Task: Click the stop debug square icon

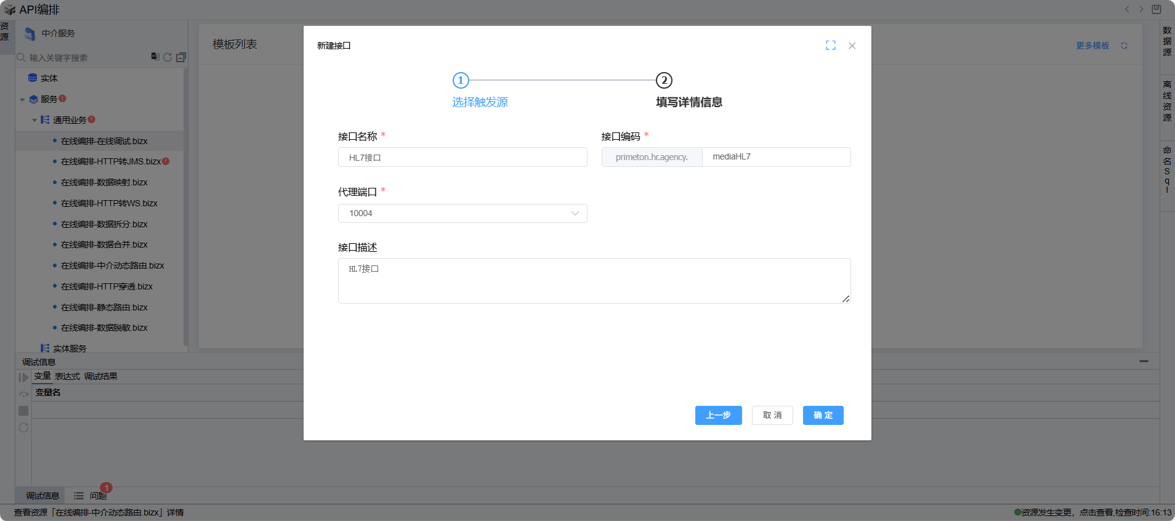Action: click(23, 411)
